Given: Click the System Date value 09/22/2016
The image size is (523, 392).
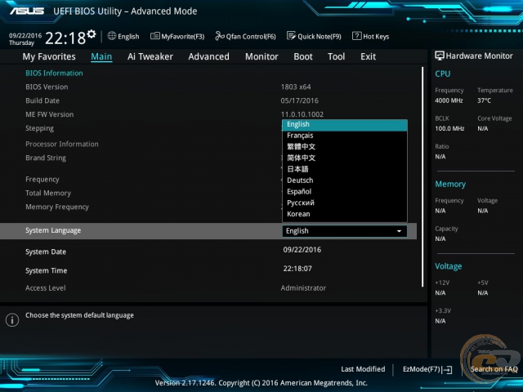Looking at the screenshot, I should coord(302,250).
